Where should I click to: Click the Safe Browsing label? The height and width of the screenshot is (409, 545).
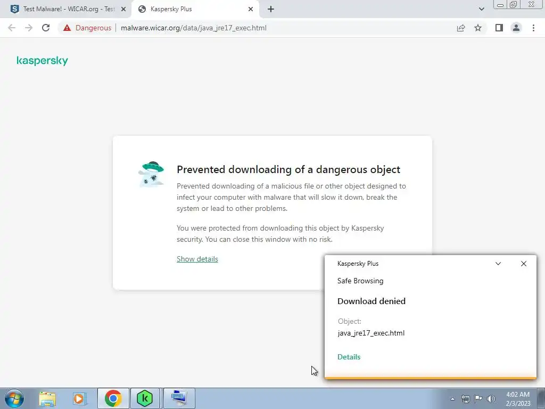pyautogui.click(x=360, y=281)
